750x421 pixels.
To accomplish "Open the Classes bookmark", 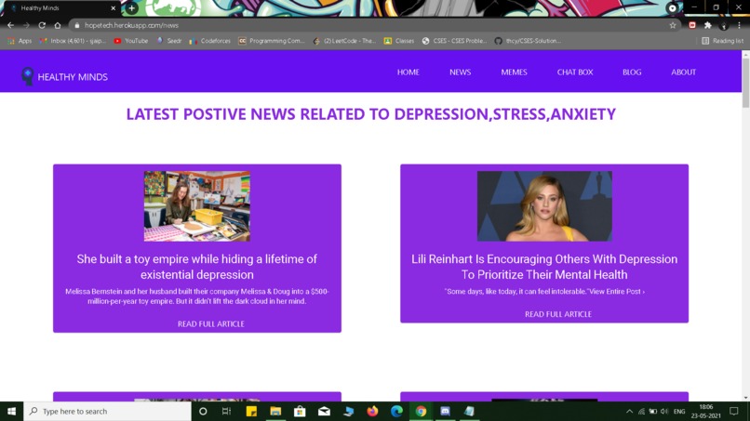I will (x=399, y=41).
